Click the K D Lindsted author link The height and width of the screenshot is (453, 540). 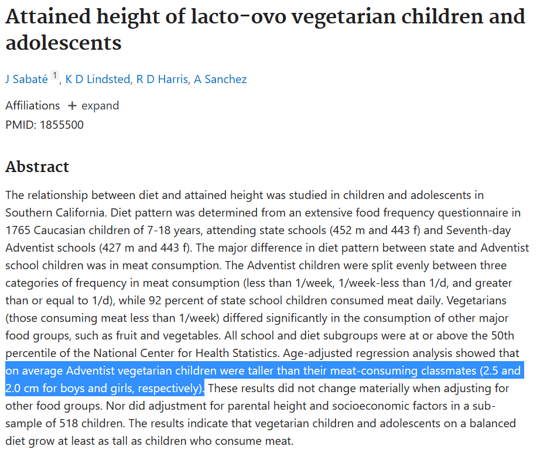pos(97,79)
